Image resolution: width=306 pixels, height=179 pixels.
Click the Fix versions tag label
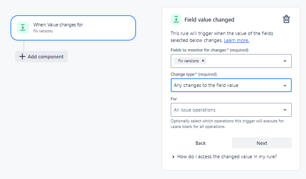click(x=188, y=61)
